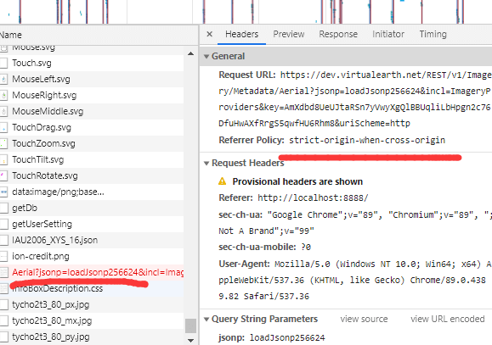Collapse the Query String Parameters section

pyautogui.click(x=206, y=320)
